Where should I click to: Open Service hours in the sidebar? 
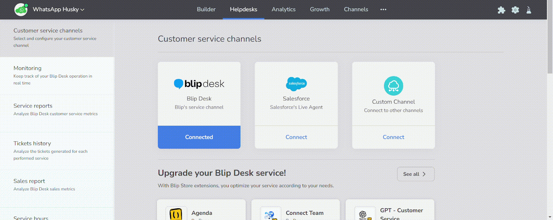coord(57,214)
